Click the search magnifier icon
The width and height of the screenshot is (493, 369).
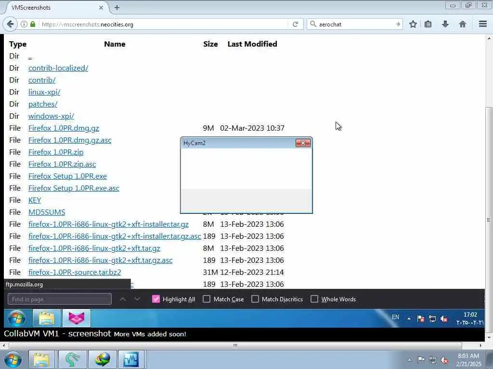313,24
